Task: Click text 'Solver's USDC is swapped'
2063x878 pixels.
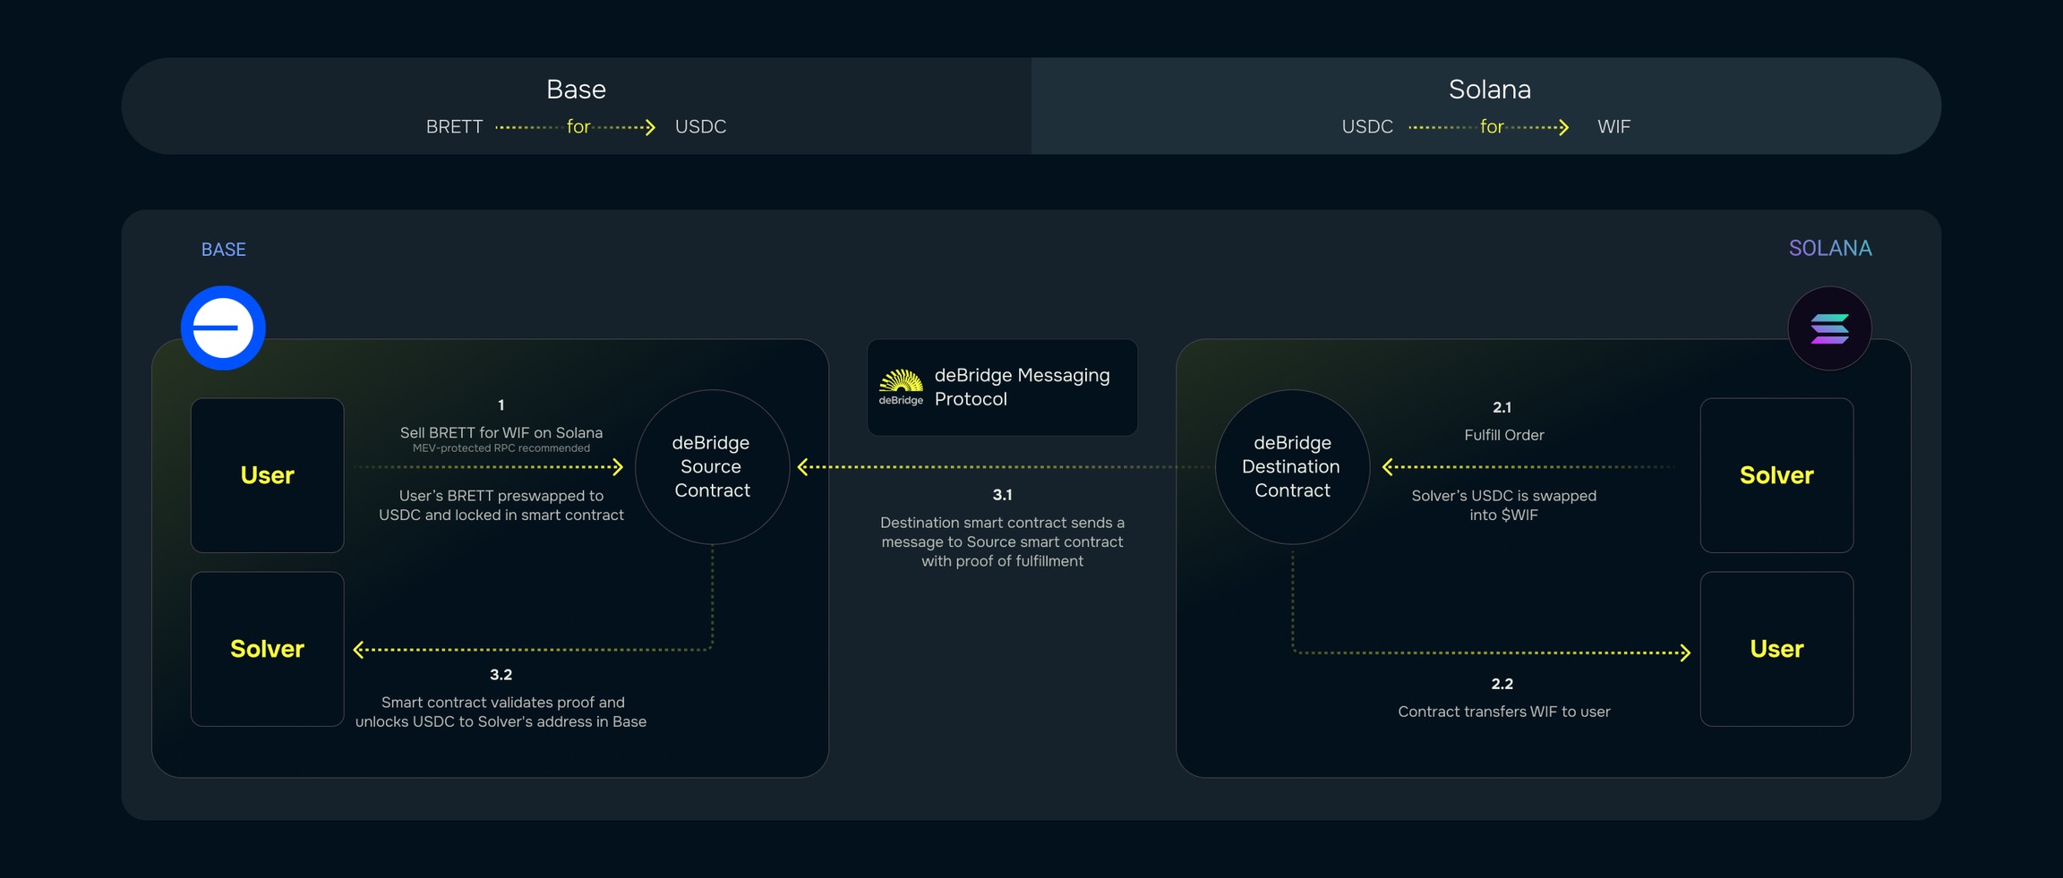Action: [1504, 496]
